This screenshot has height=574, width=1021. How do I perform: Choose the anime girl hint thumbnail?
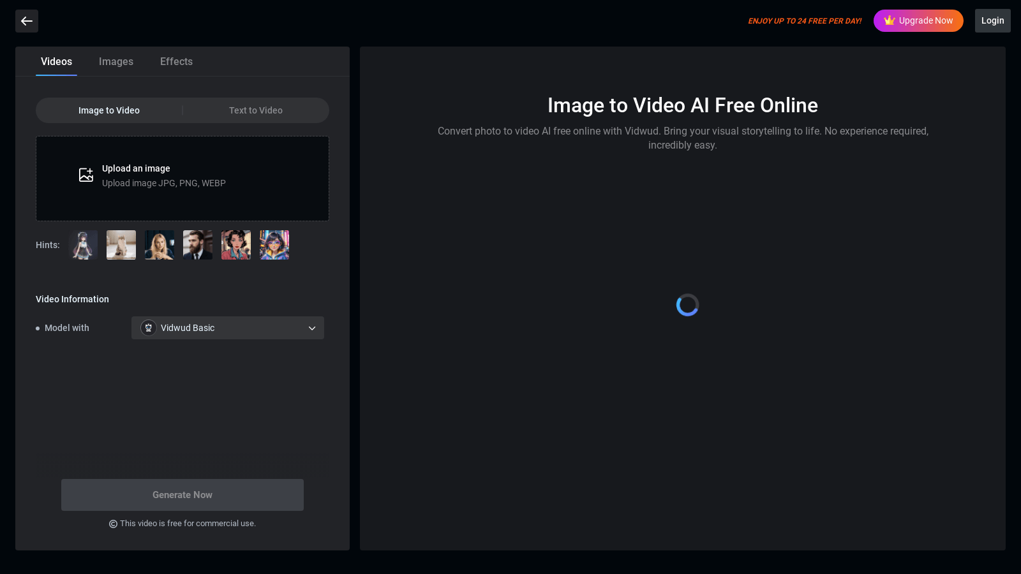click(83, 245)
